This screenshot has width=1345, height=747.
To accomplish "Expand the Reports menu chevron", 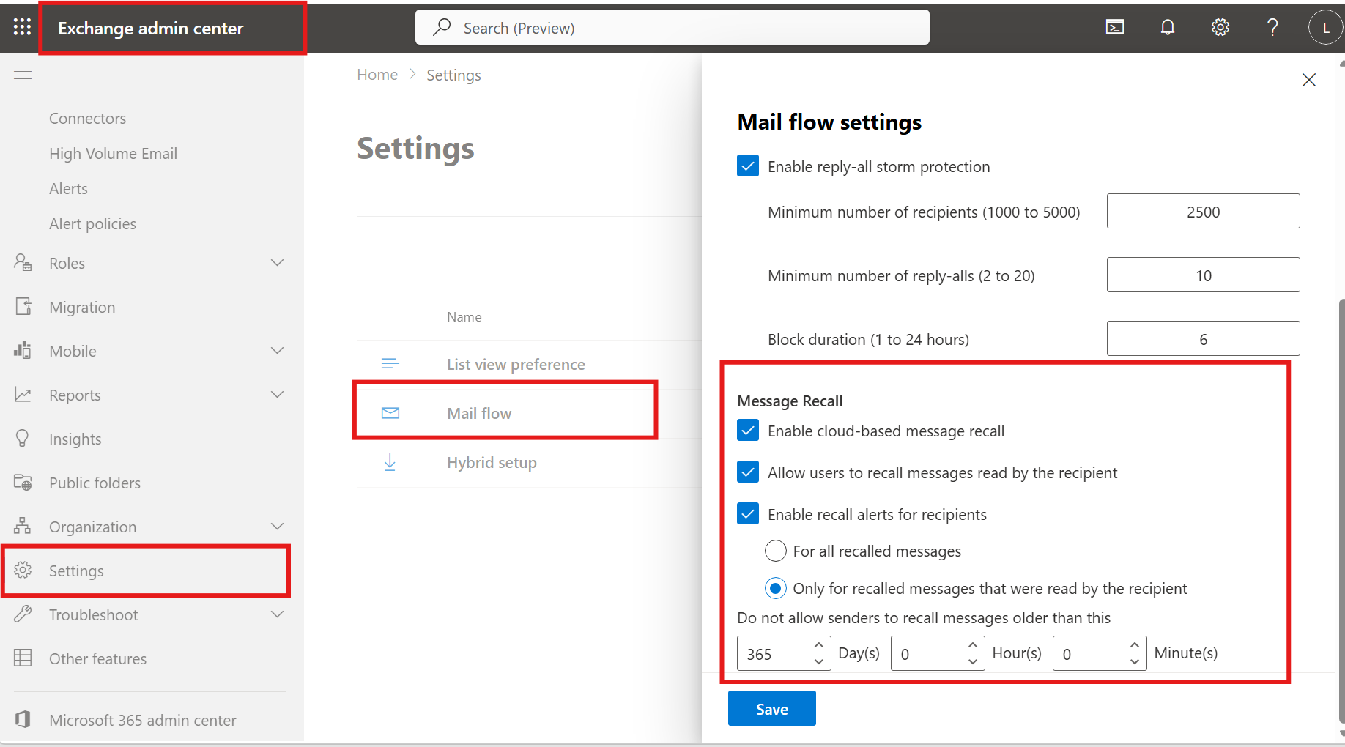I will coord(277,395).
